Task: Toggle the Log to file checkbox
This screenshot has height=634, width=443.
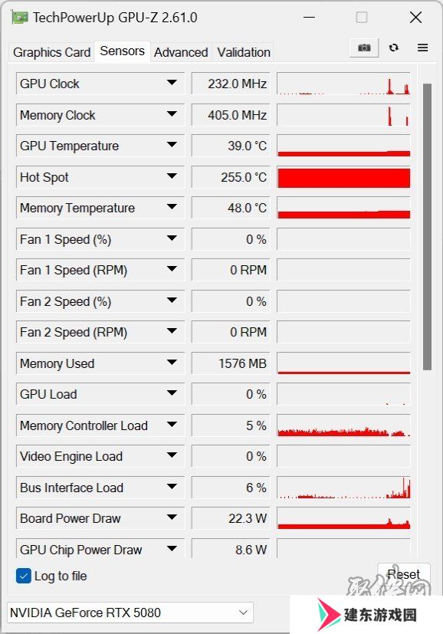Action: click(x=24, y=576)
